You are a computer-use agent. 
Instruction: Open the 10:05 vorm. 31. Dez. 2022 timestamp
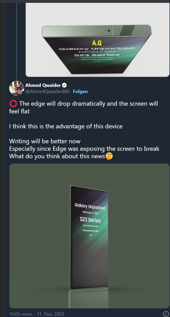[x=37, y=314]
